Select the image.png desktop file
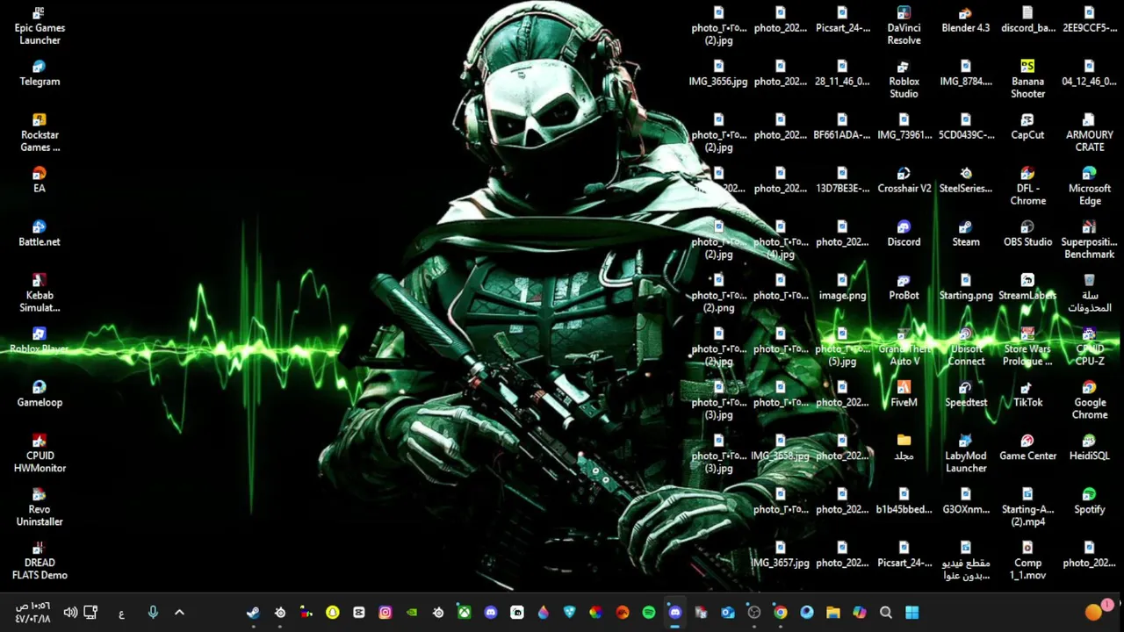Screen dimensions: 1124x632 point(842,288)
